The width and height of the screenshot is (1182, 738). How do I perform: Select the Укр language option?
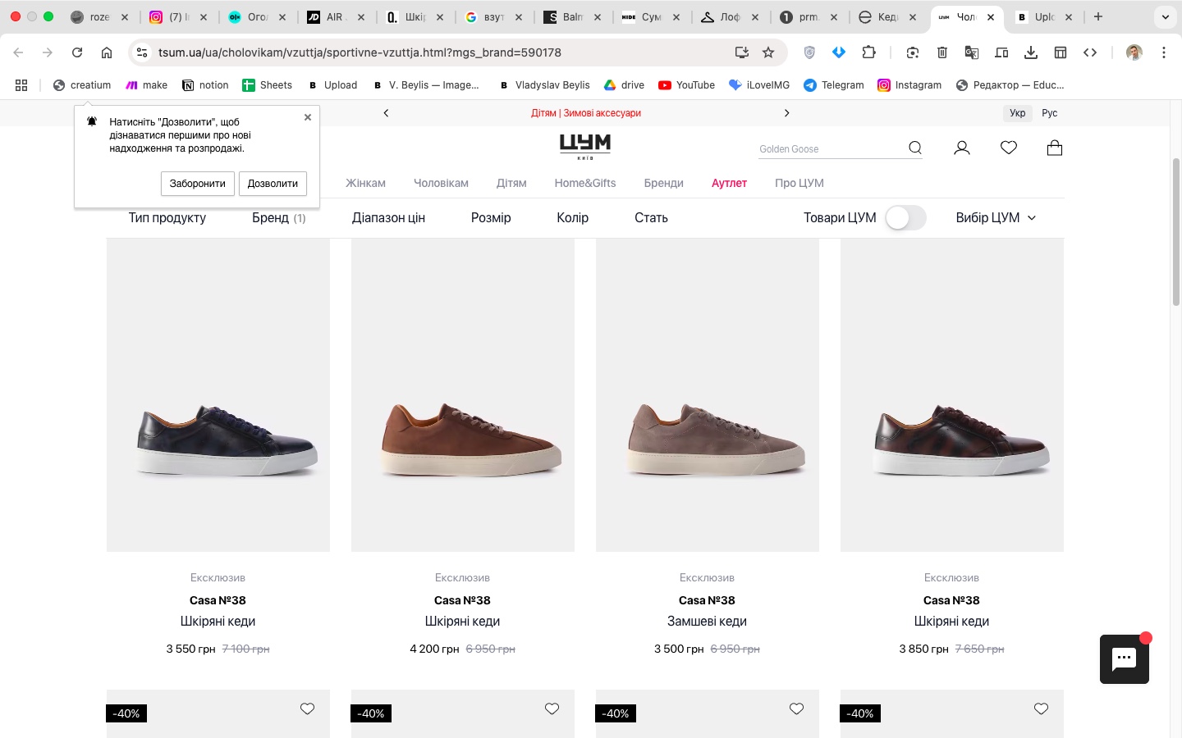coord(1017,113)
